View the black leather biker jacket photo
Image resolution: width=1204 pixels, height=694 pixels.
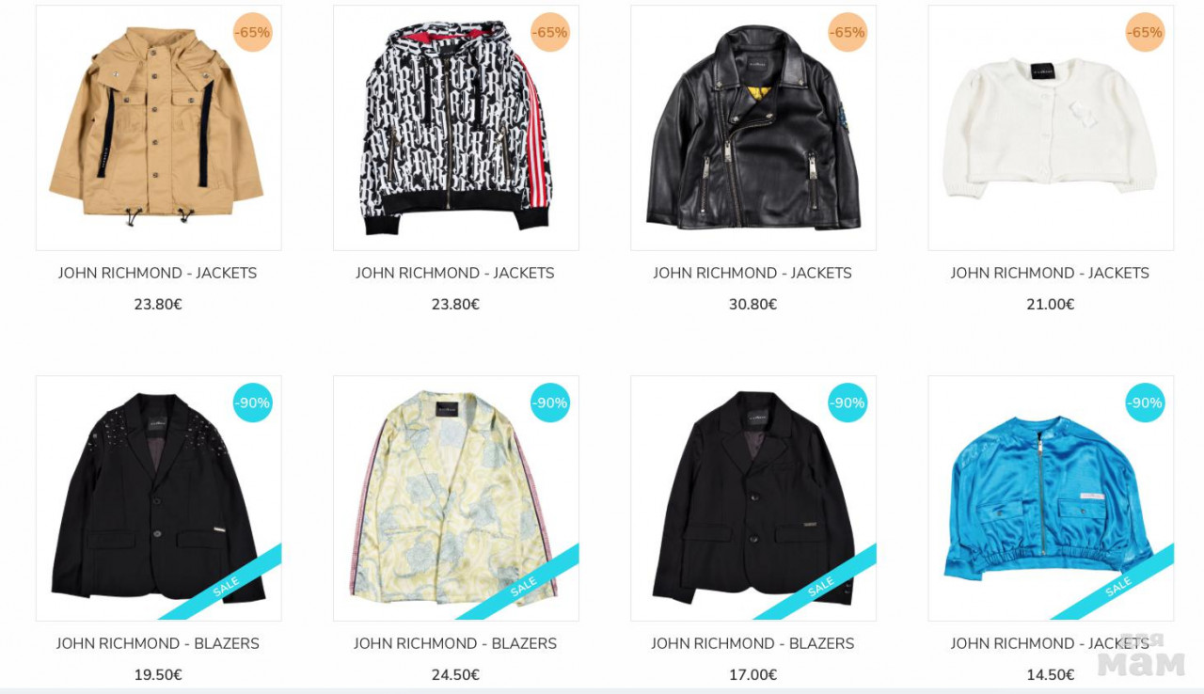753,128
